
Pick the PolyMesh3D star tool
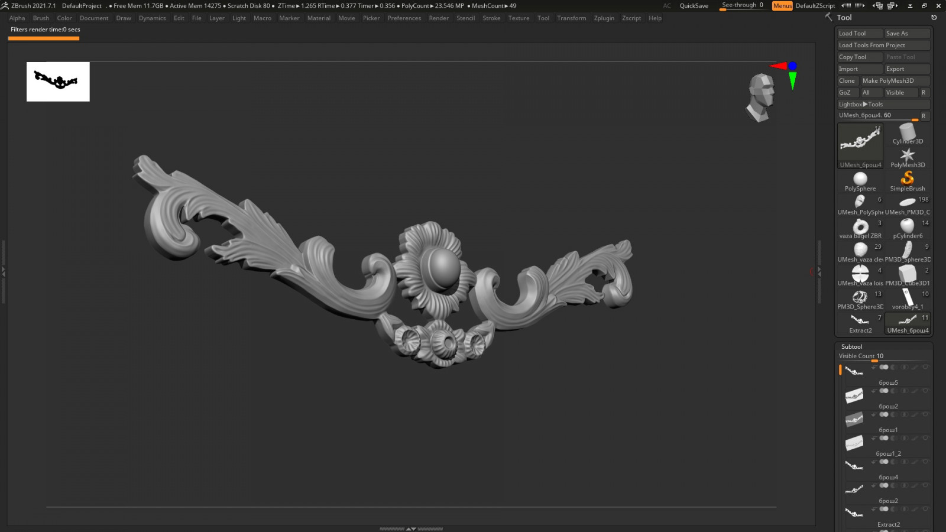(x=907, y=156)
